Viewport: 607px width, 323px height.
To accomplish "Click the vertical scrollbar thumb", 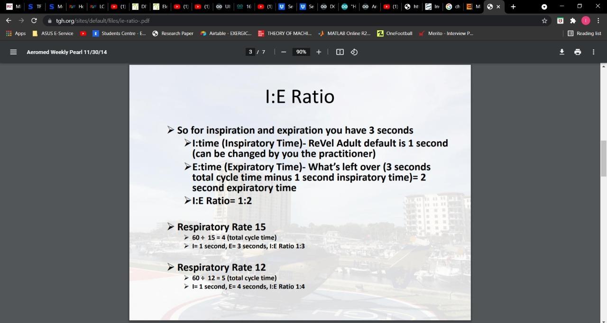I will click(603, 159).
